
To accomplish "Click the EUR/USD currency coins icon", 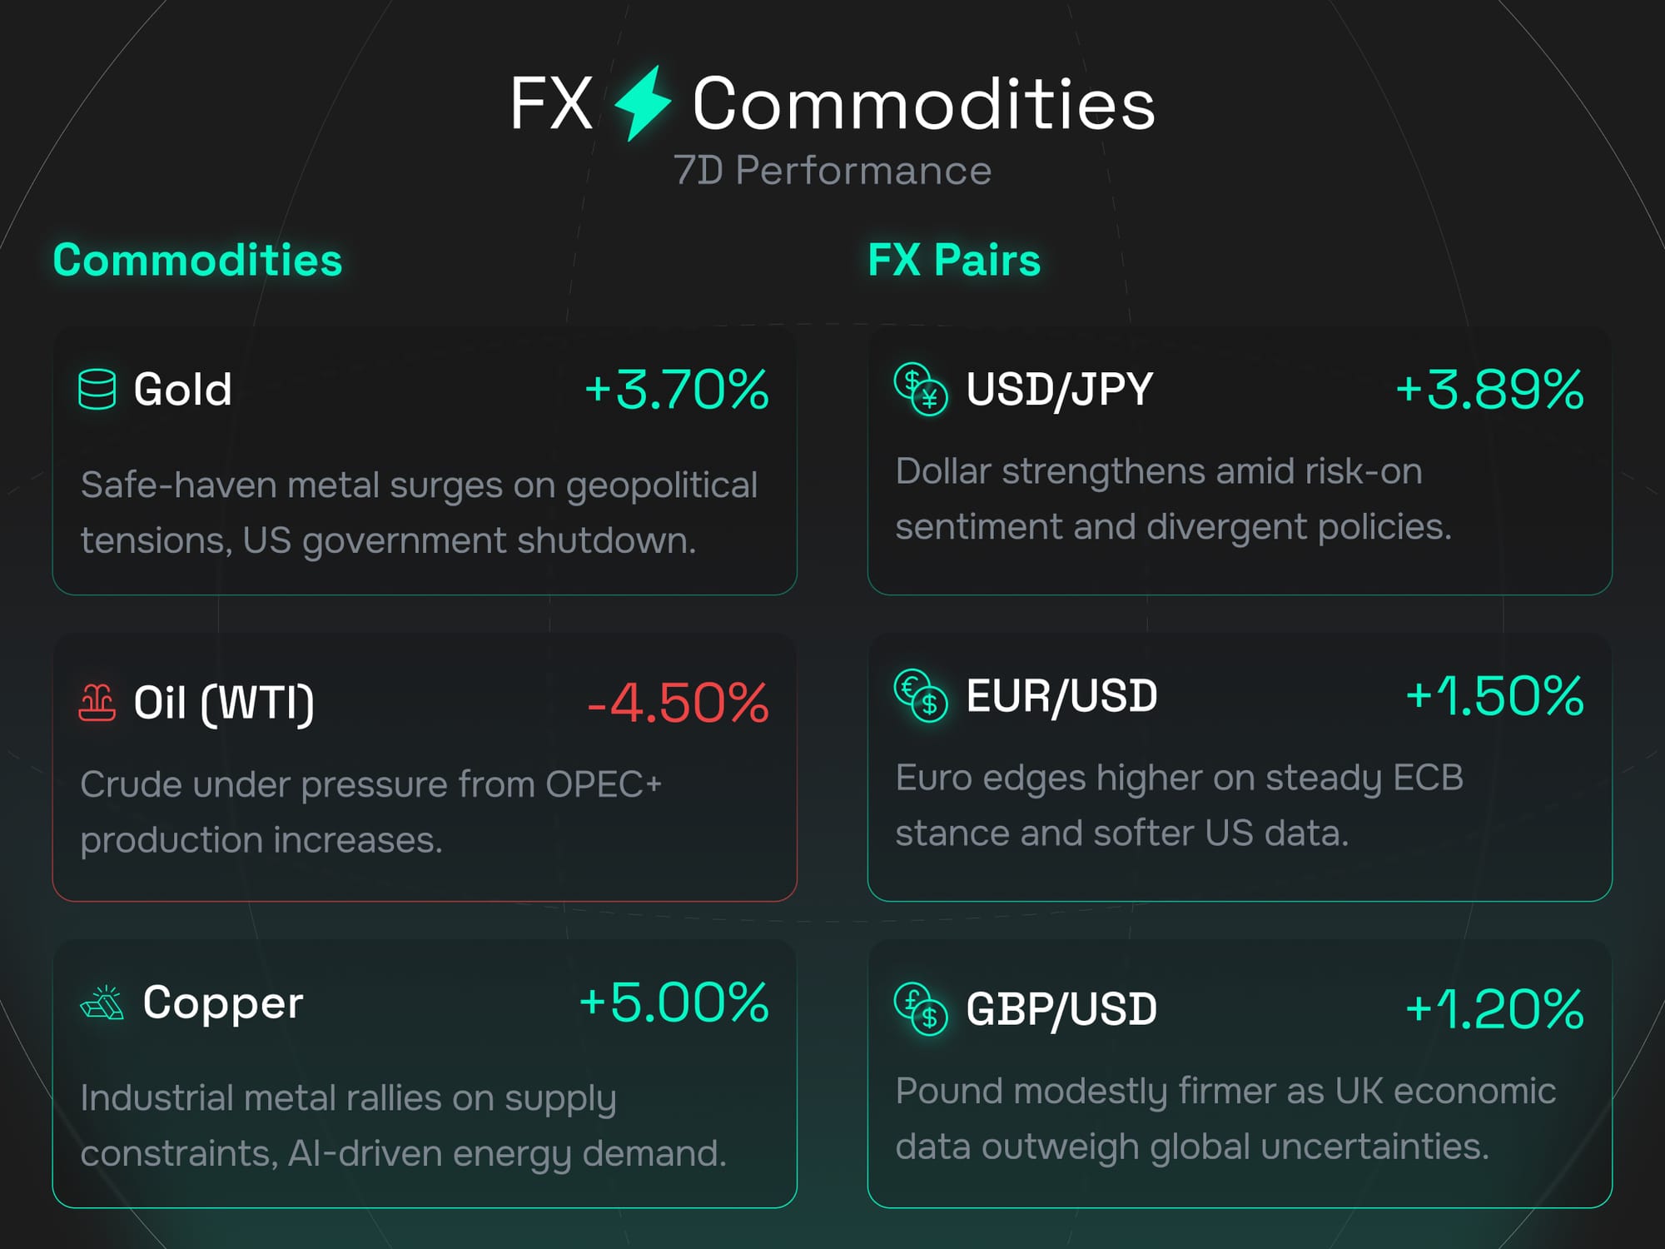I will coord(921,695).
